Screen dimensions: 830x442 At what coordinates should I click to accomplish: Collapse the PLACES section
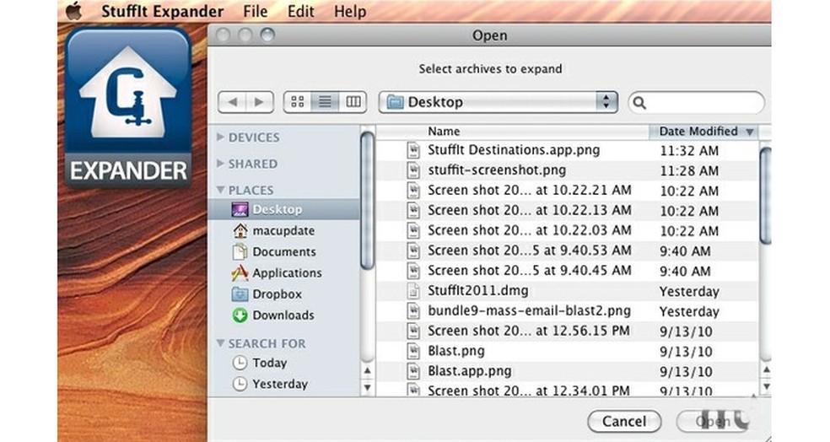click(x=220, y=190)
